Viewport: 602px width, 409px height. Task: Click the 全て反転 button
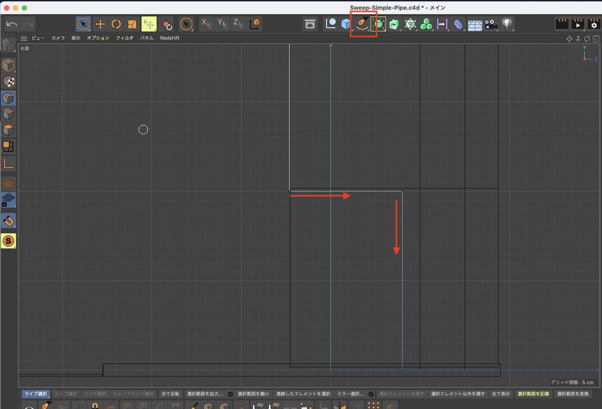(170, 394)
